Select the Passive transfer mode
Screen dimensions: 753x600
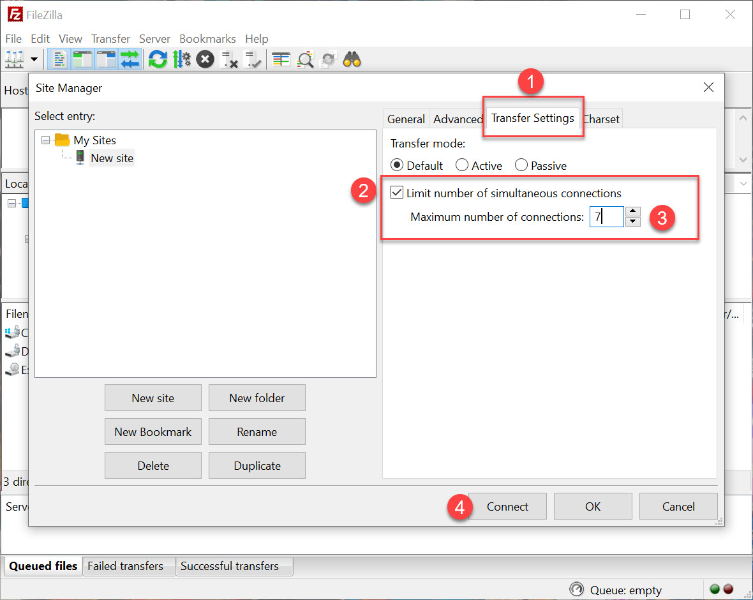(x=521, y=166)
